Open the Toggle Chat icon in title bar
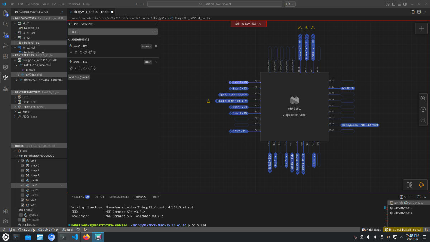Image resolution: width=430 pixels, height=242 pixels. point(287,4)
